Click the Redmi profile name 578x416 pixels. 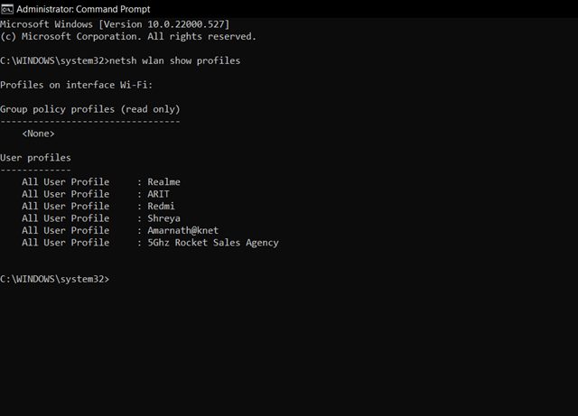pyautogui.click(x=161, y=207)
